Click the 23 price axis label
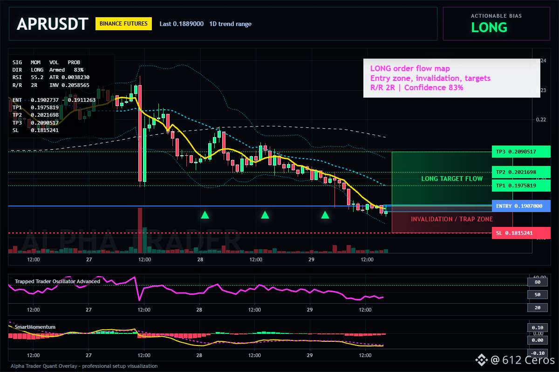Image resolution: width=559 pixels, height=372 pixels. point(543,90)
